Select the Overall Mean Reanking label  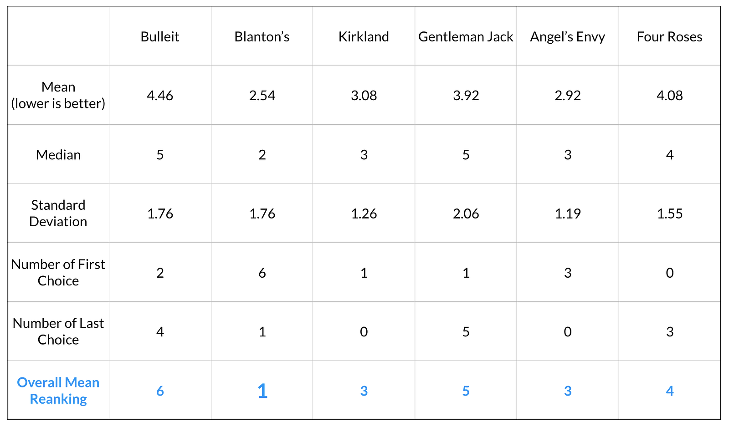coord(58,390)
